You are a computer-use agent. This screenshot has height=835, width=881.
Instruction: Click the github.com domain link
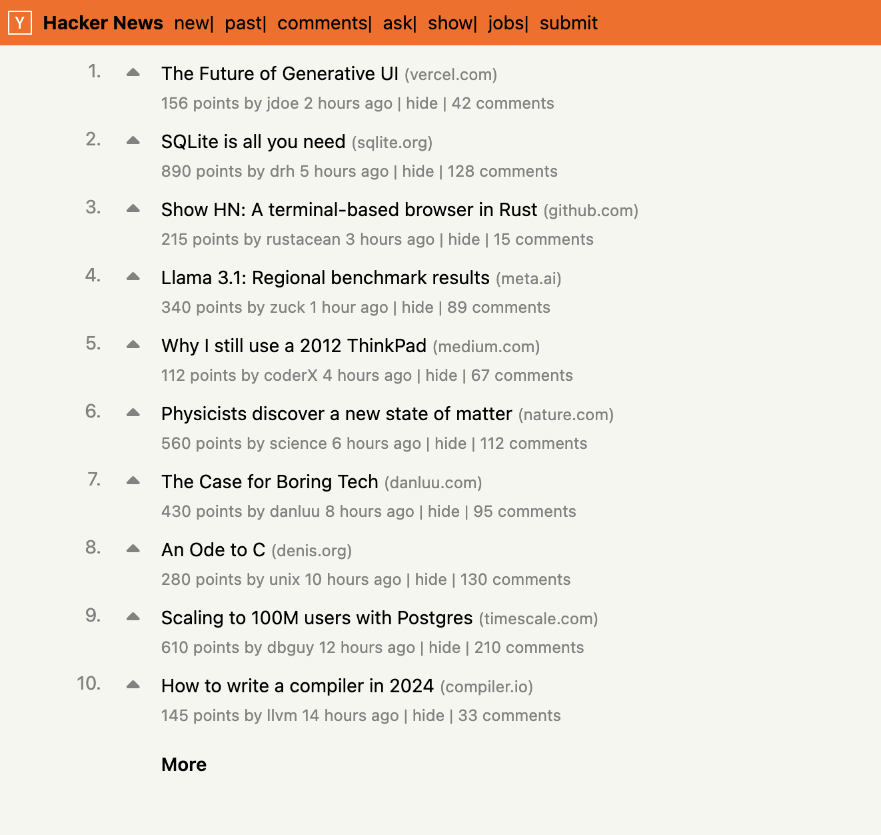tap(591, 211)
